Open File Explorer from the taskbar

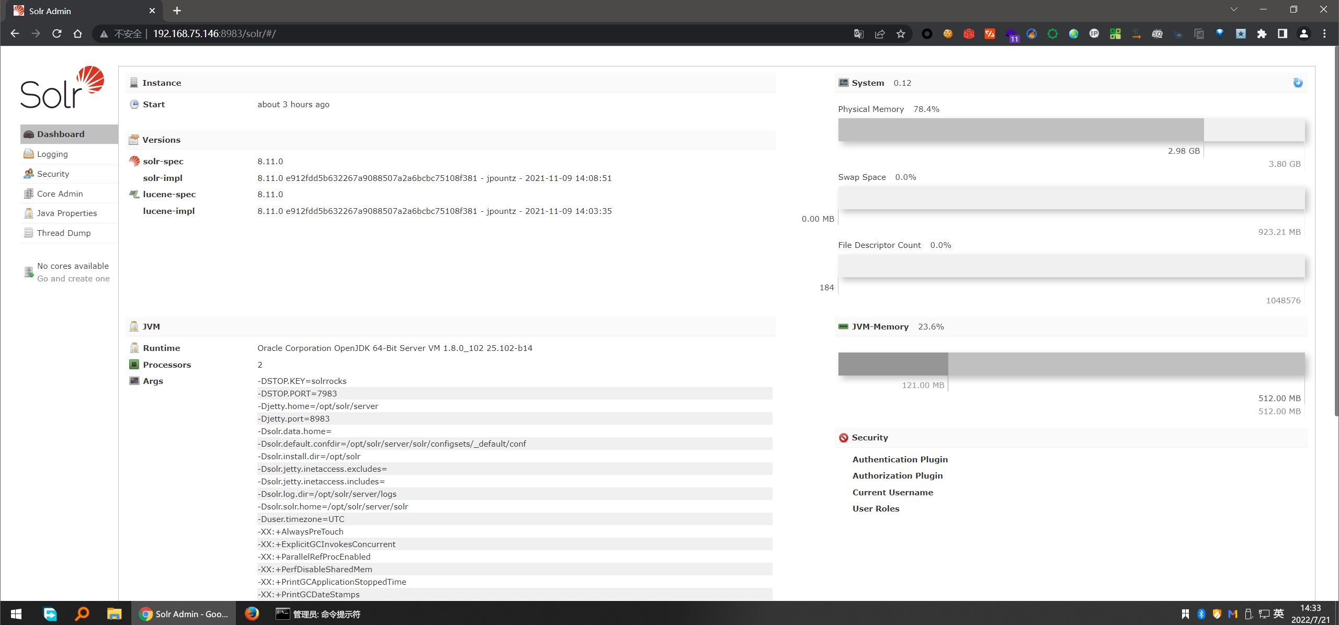114,613
